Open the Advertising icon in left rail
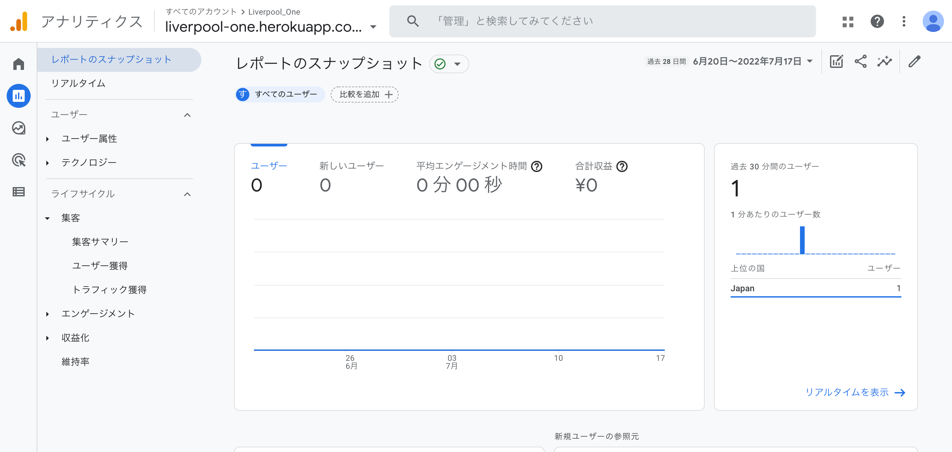 [18, 160]
